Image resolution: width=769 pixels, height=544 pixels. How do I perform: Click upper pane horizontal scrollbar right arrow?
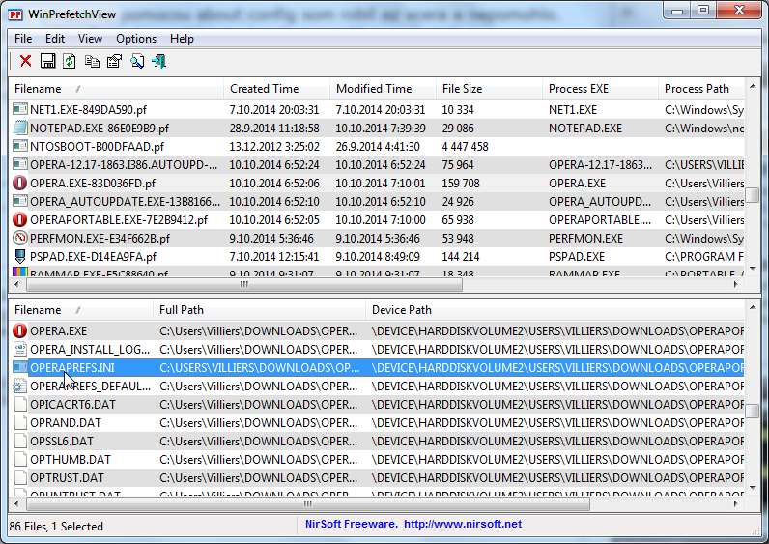click(735, 284)
